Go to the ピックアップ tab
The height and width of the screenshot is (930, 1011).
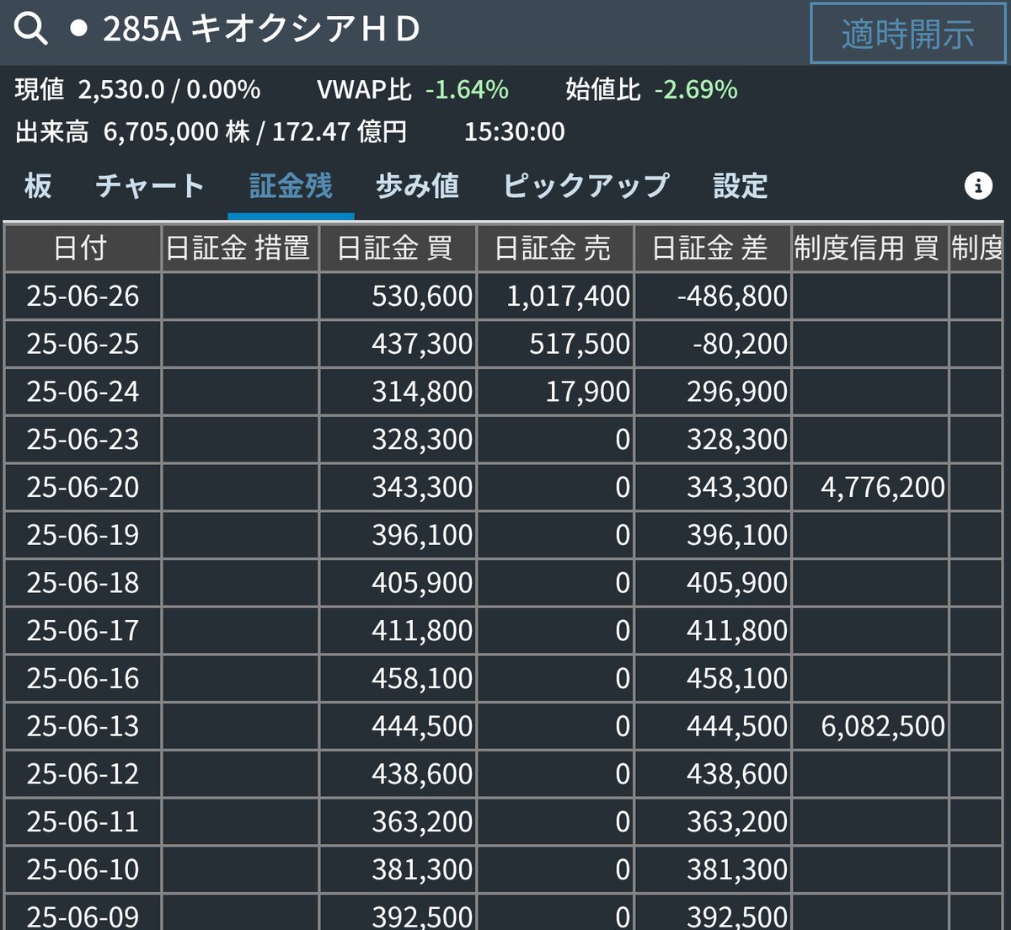coord(586,185)
